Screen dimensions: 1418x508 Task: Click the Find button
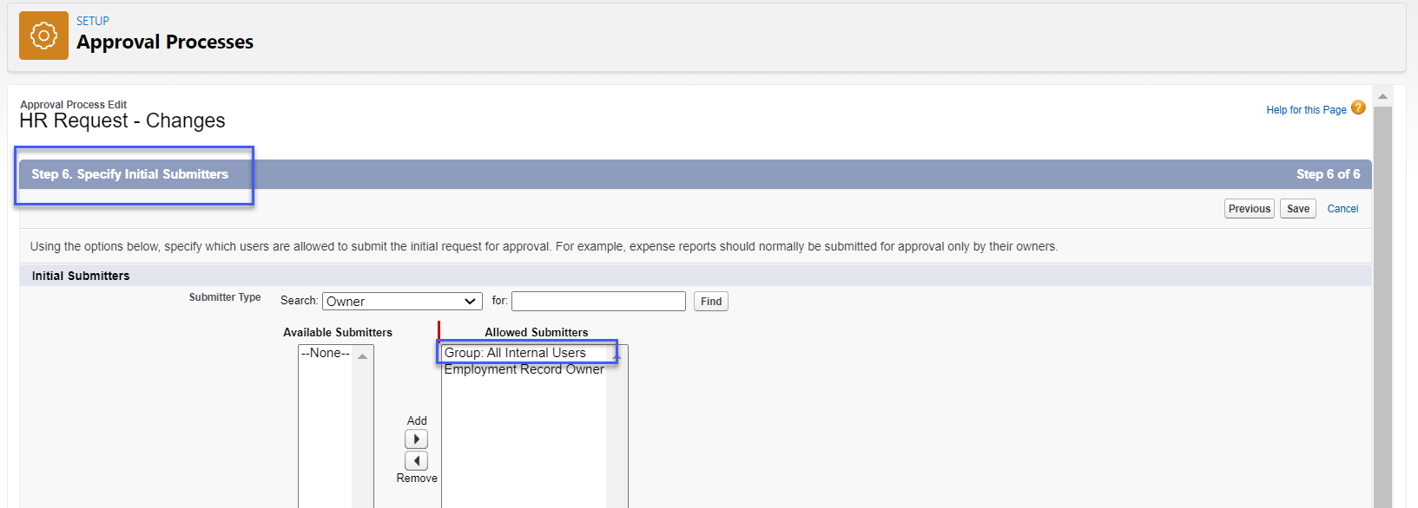710,302
